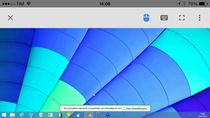The height and width of the screenshot is (118, 210).
Task: Open the blue letter A taskbar app
Action: 108,115
